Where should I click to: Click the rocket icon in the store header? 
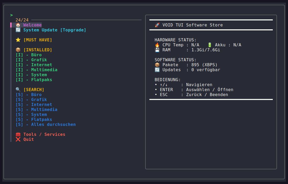click(x=157, y=25)
